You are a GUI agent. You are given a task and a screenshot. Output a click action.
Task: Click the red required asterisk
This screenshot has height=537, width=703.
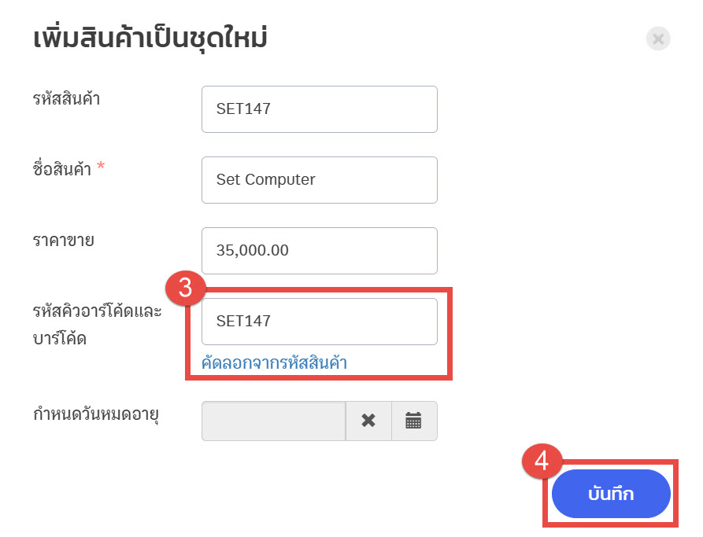pos(101,166)
